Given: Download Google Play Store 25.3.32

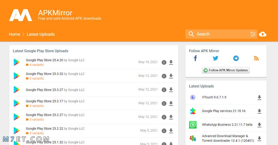Looking at the screenshot, I should tap(171, 76).
